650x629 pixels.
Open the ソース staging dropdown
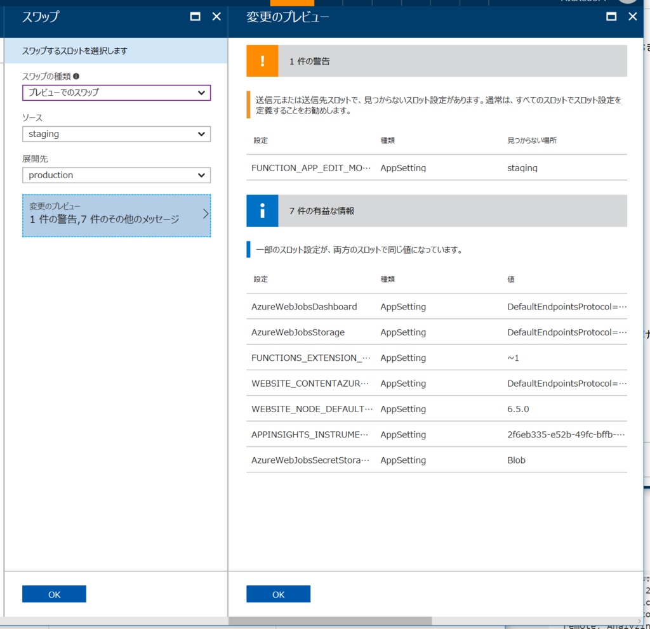click(x=117, y=134)
